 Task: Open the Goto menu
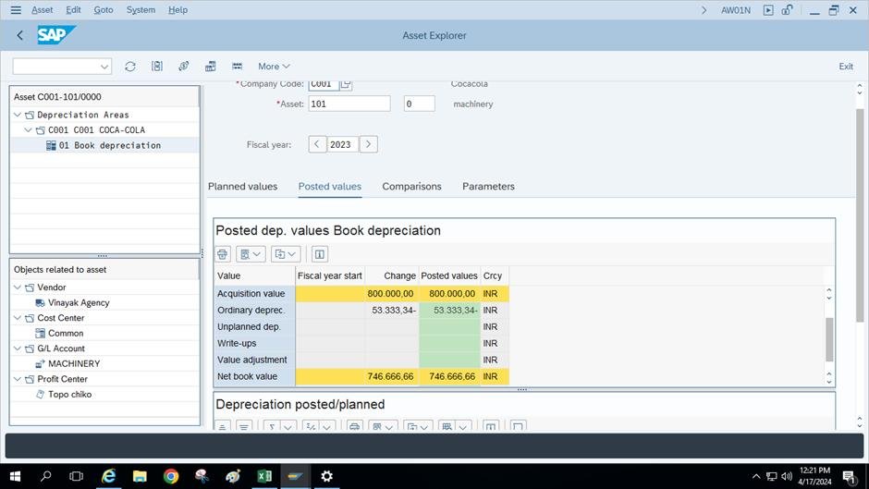(x=104, y=10)
